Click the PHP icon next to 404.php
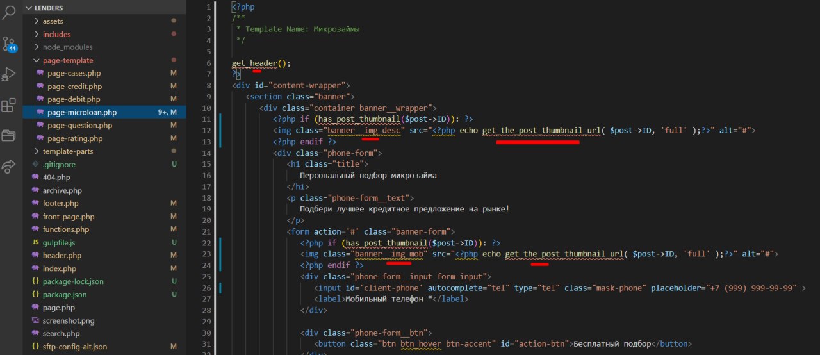 pos(36,177)
